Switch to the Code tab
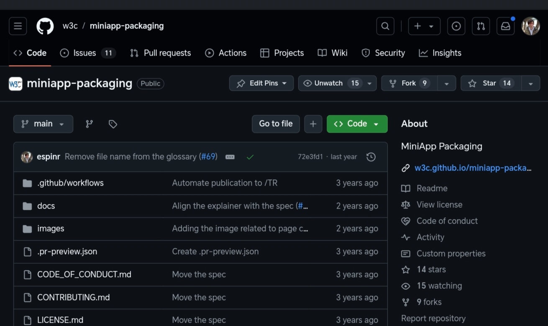 [x=30, y=53]
